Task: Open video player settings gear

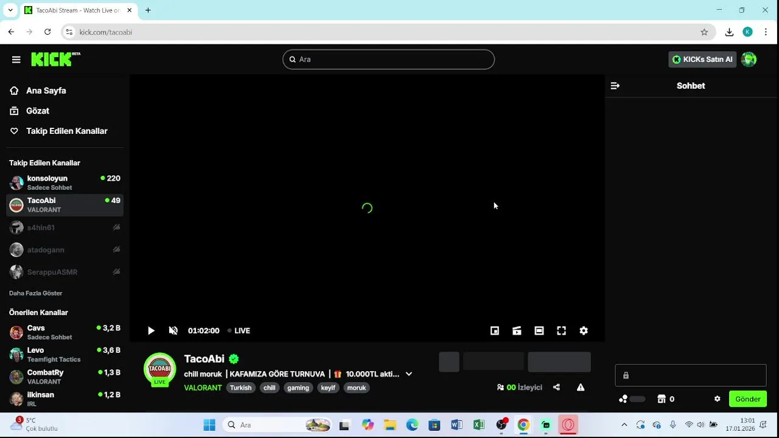Action: tap(584, 331)
